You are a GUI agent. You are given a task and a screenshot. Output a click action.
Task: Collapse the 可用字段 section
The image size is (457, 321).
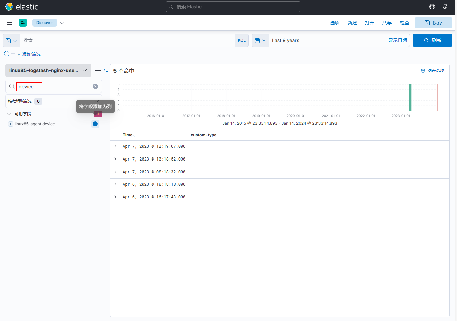pyautogui.click(x=9, y=114)
